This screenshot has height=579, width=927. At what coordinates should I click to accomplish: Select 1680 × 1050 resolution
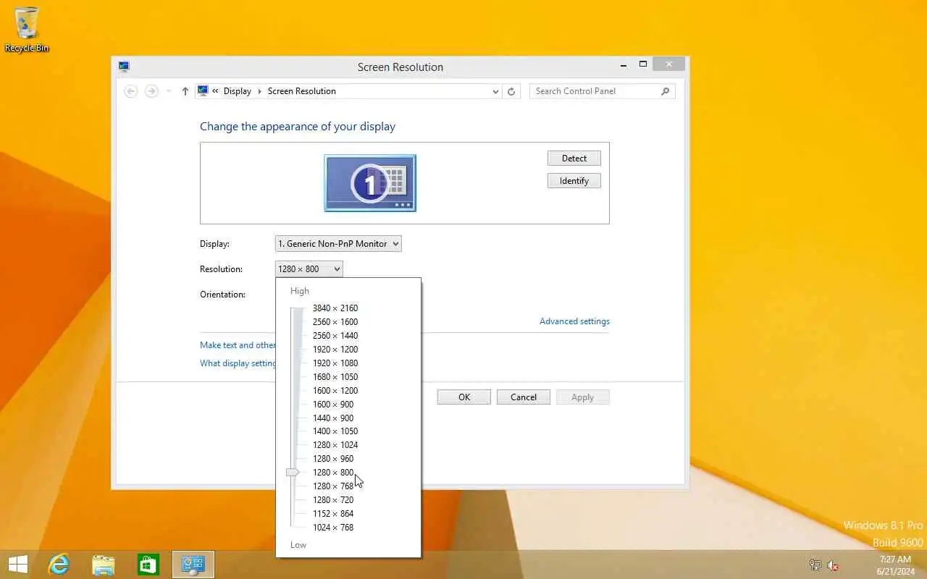(335, 377)
